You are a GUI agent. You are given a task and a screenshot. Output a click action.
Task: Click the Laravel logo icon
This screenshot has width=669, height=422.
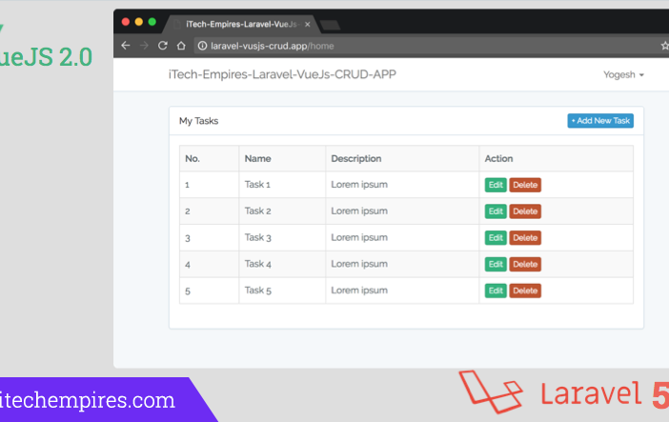coord(491,392)
